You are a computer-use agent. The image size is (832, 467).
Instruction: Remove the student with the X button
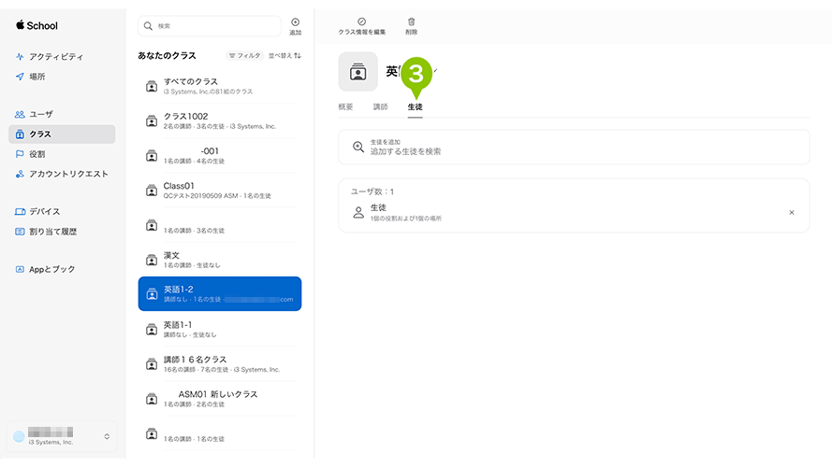tap(792, 212)
